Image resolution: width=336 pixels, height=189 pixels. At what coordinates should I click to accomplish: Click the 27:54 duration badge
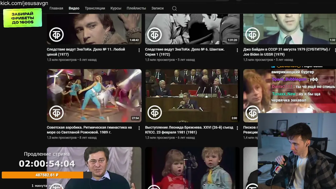click(x=135, y=118)
